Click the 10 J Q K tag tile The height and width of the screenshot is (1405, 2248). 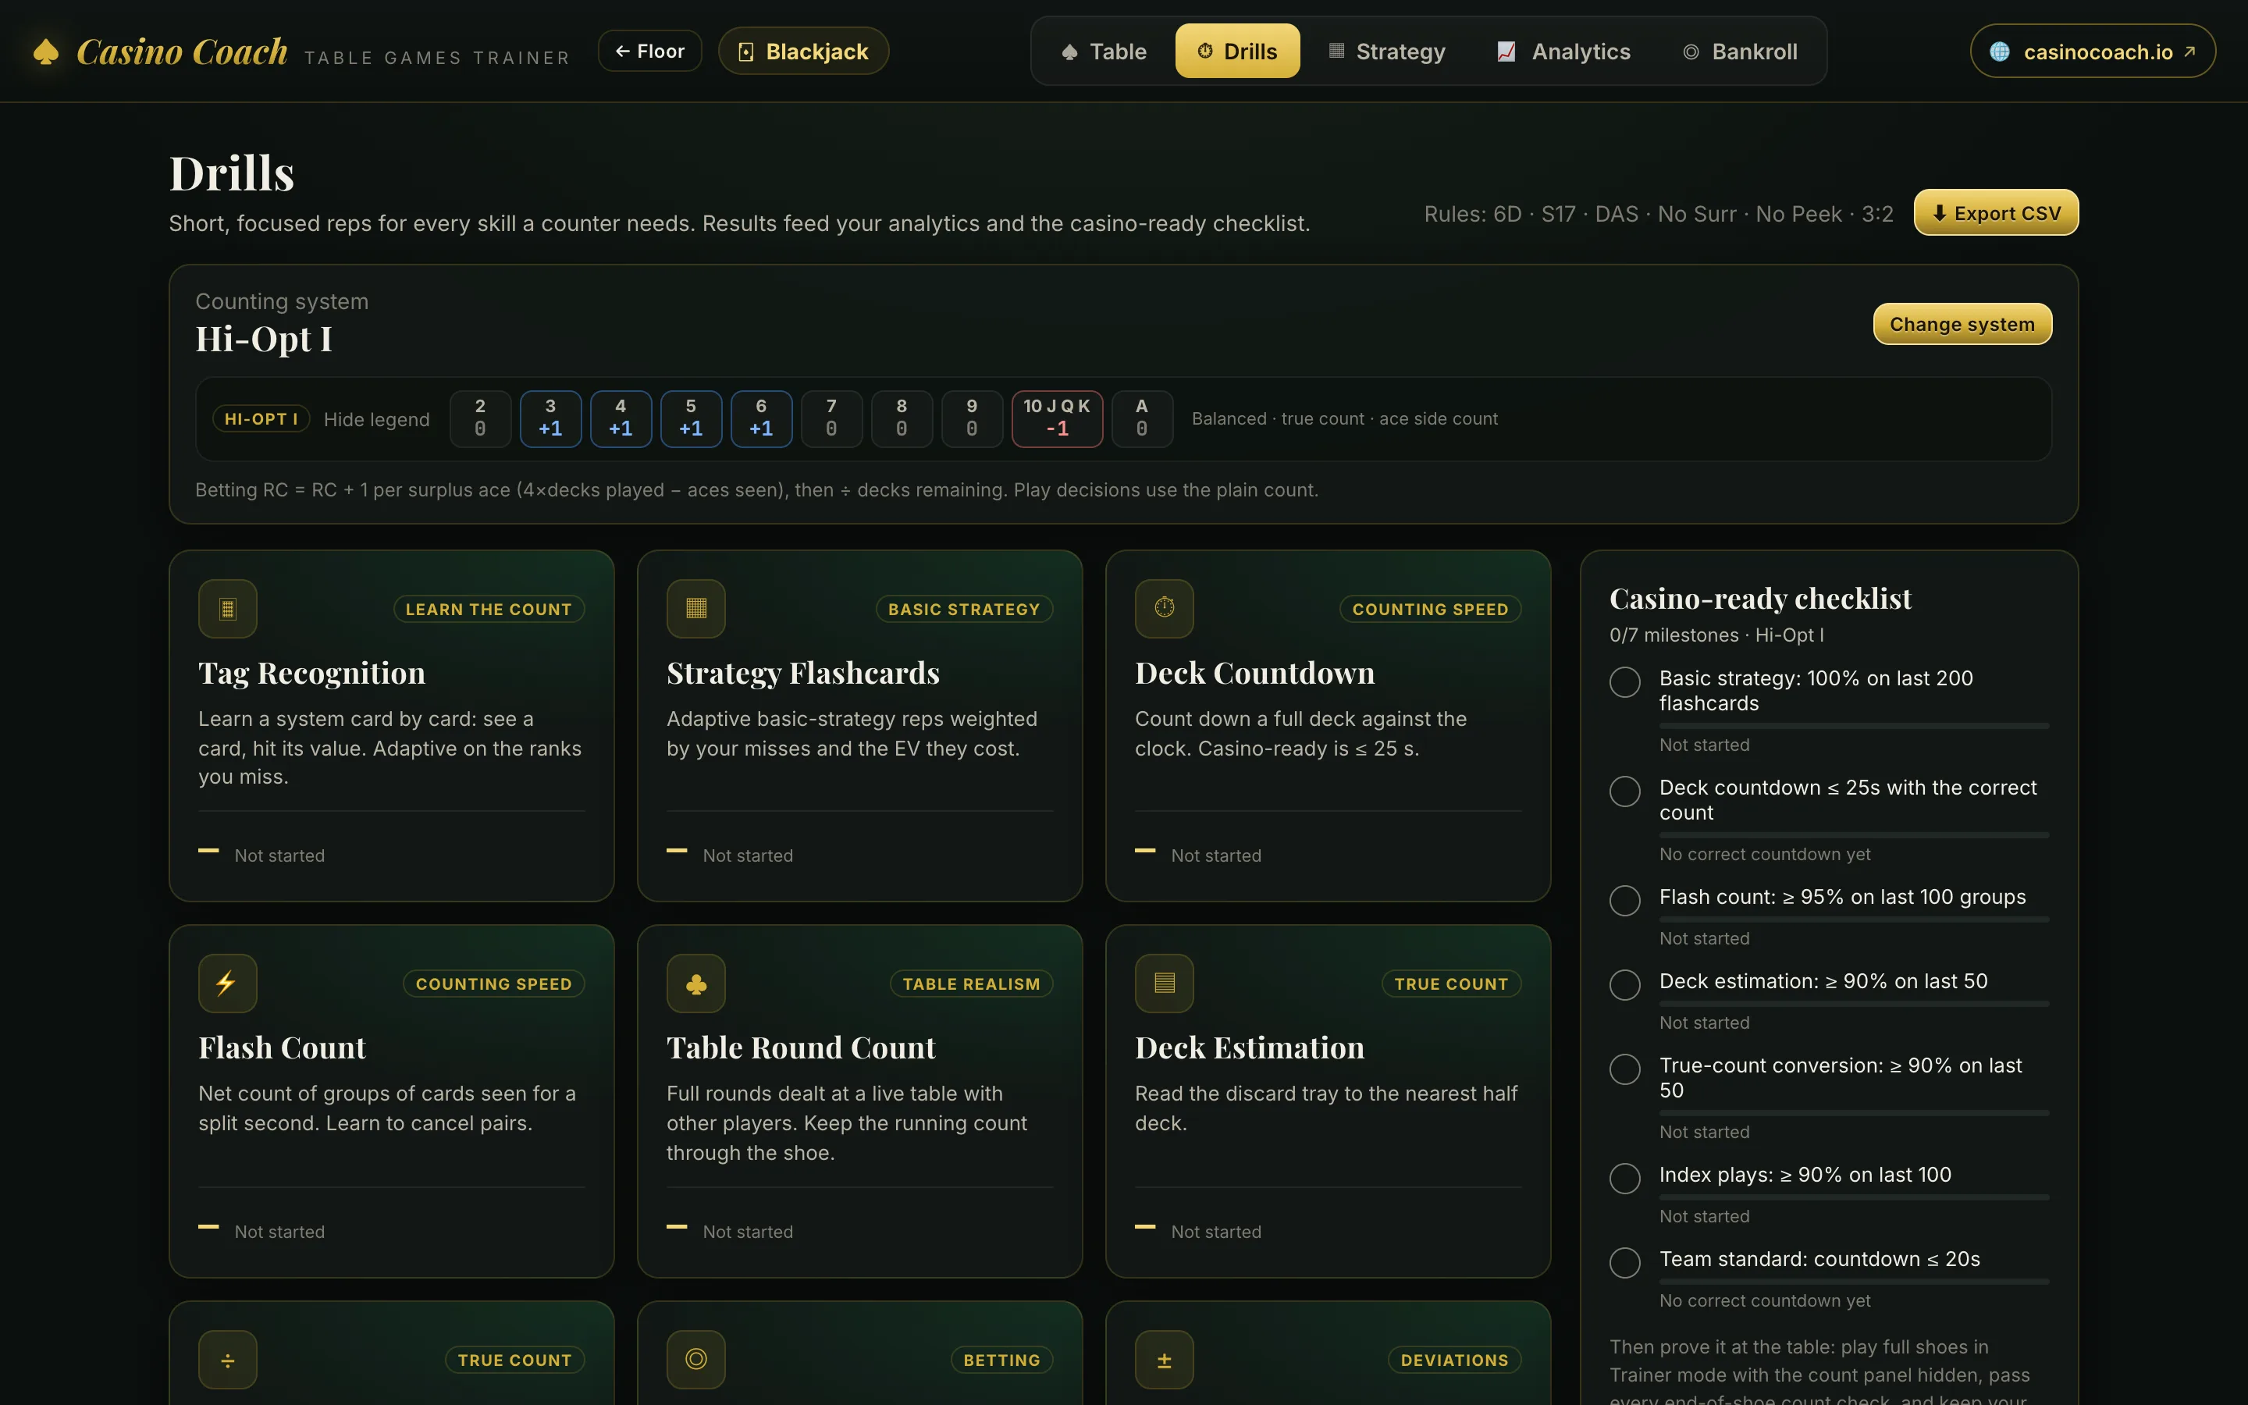[x=1057, y=419]
